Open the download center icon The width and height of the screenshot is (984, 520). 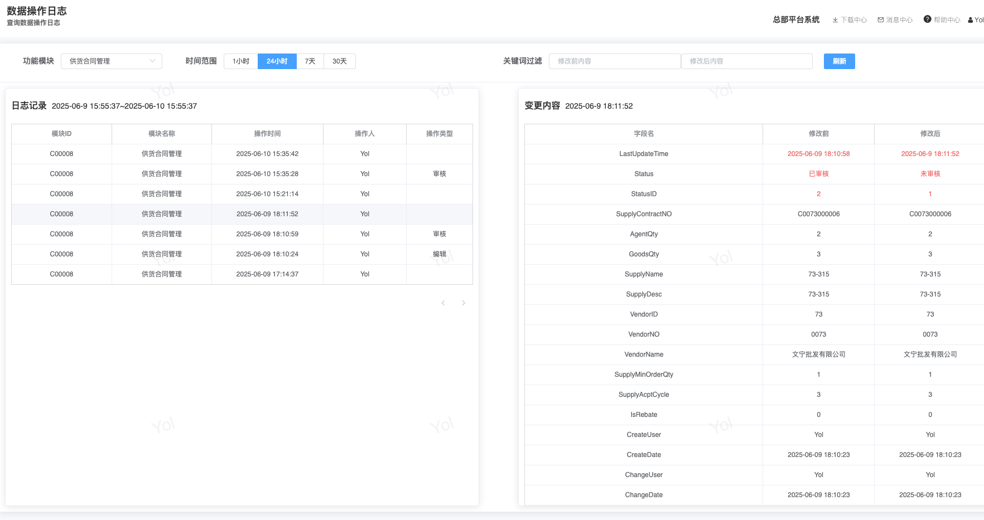[x=835, y=20]
